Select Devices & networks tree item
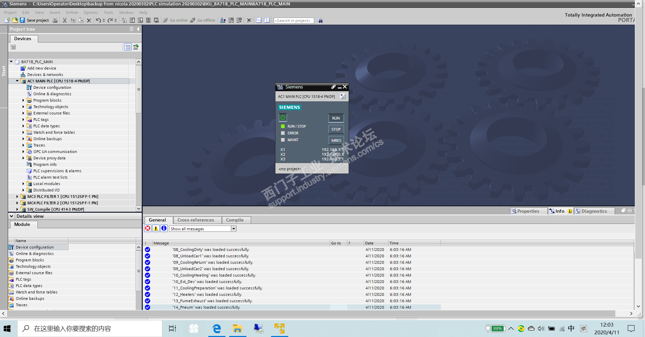This screenshot has width=645, height=337. (45, 75)
